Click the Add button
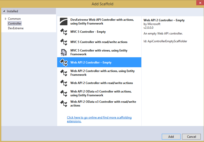204x142 pixels. pyautogui.click(x=171, y=137)
